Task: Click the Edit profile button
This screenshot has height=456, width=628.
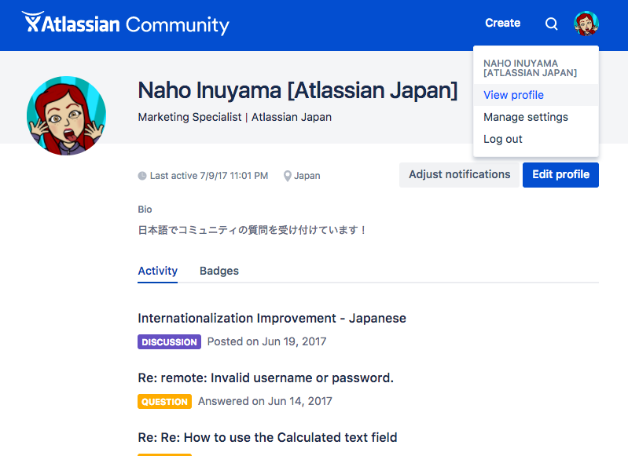Action: [560, 175]
